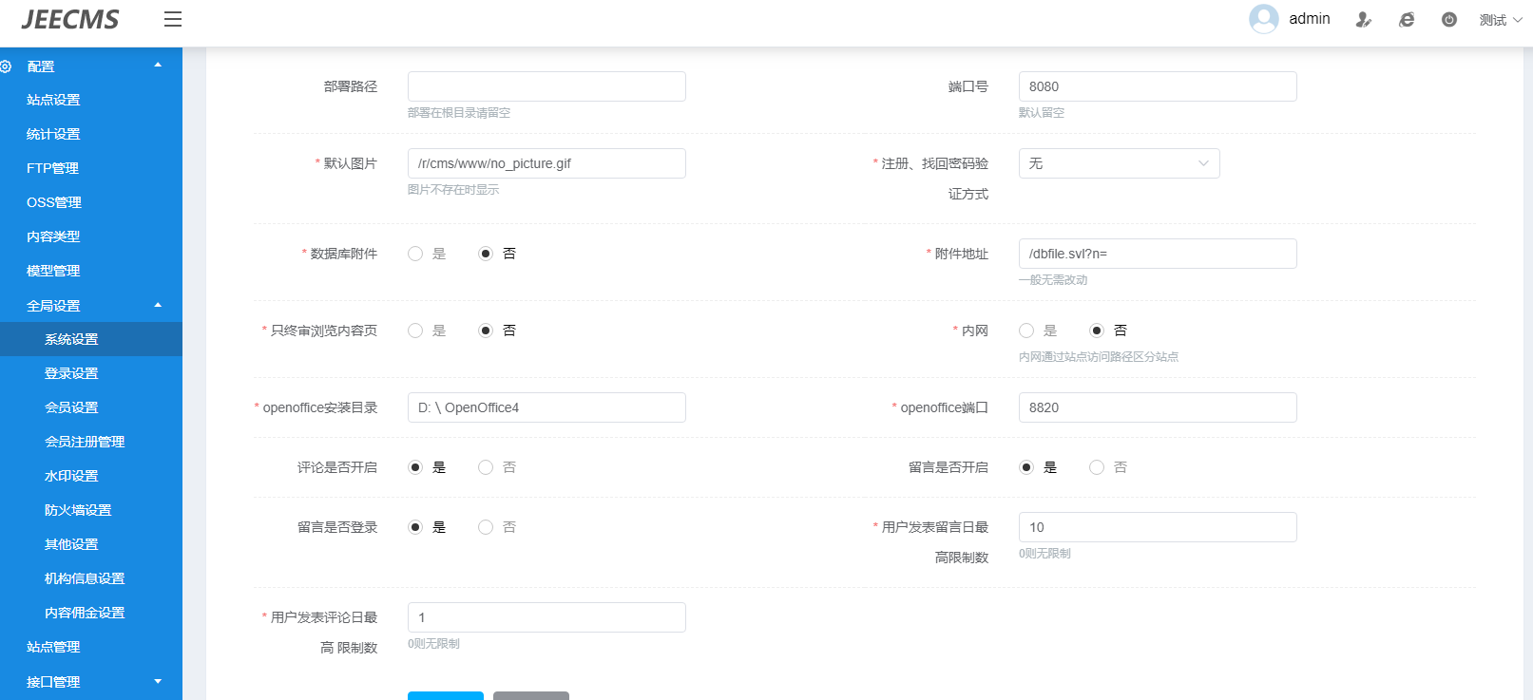1533x700 pixels.
Task: Click the blue submit button below form
Action: pos(446,695)
